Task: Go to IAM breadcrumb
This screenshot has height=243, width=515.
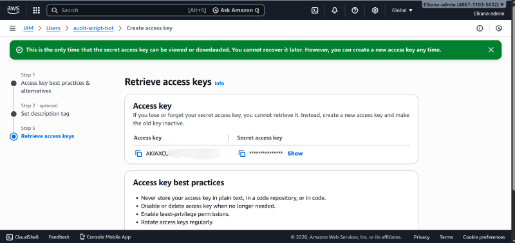Action: point(28,28)
